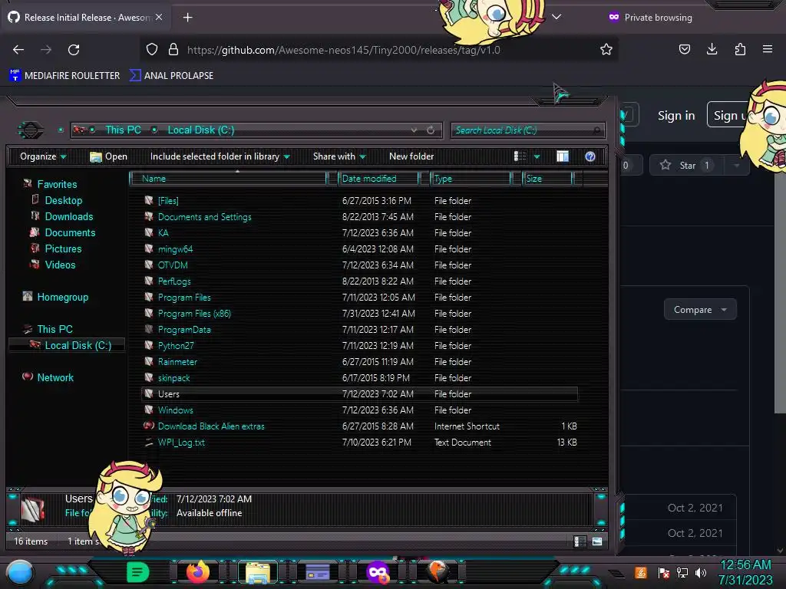Expand Organize menu in Explorer
786x589 pixels.
[x=43, y=156]
